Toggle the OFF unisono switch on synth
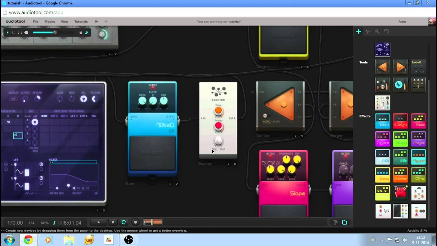This screenshot has height=246, width=437. click(x=13, y=99)
